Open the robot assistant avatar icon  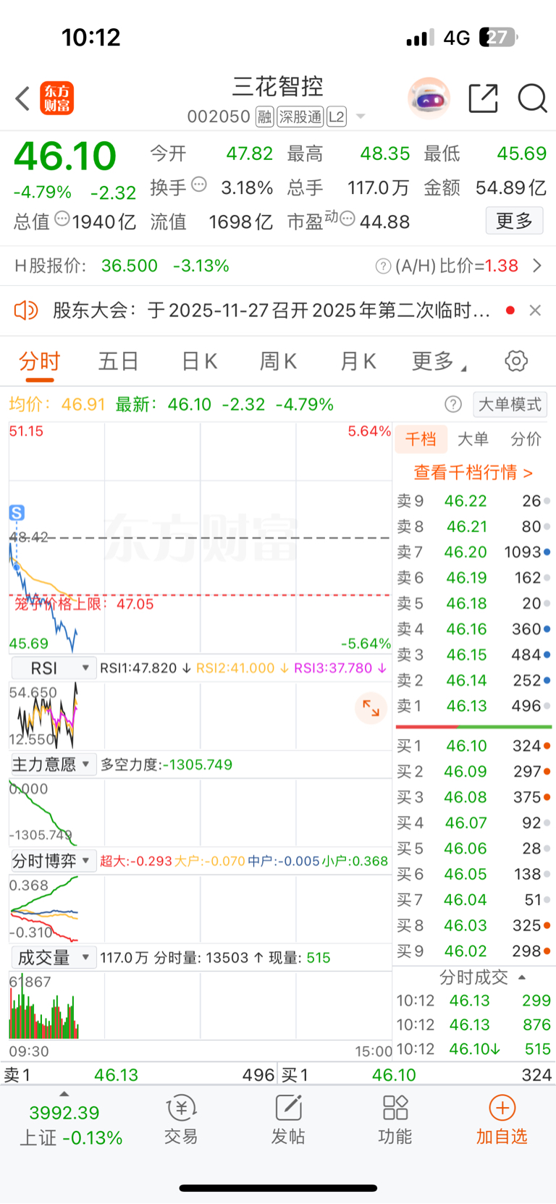(x=429, y=98)
